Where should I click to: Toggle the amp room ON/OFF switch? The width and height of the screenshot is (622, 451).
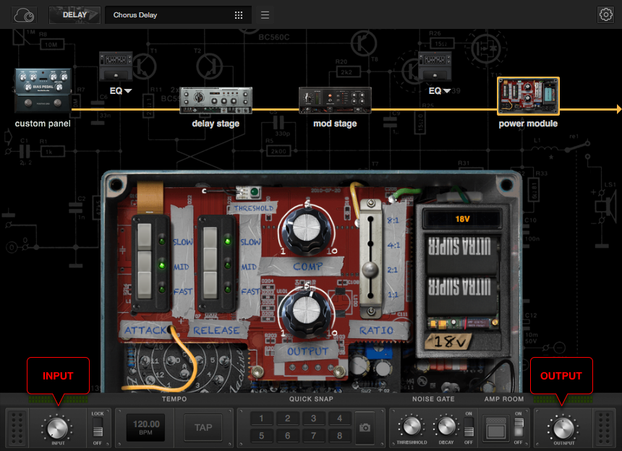click(x=519, y=427)
